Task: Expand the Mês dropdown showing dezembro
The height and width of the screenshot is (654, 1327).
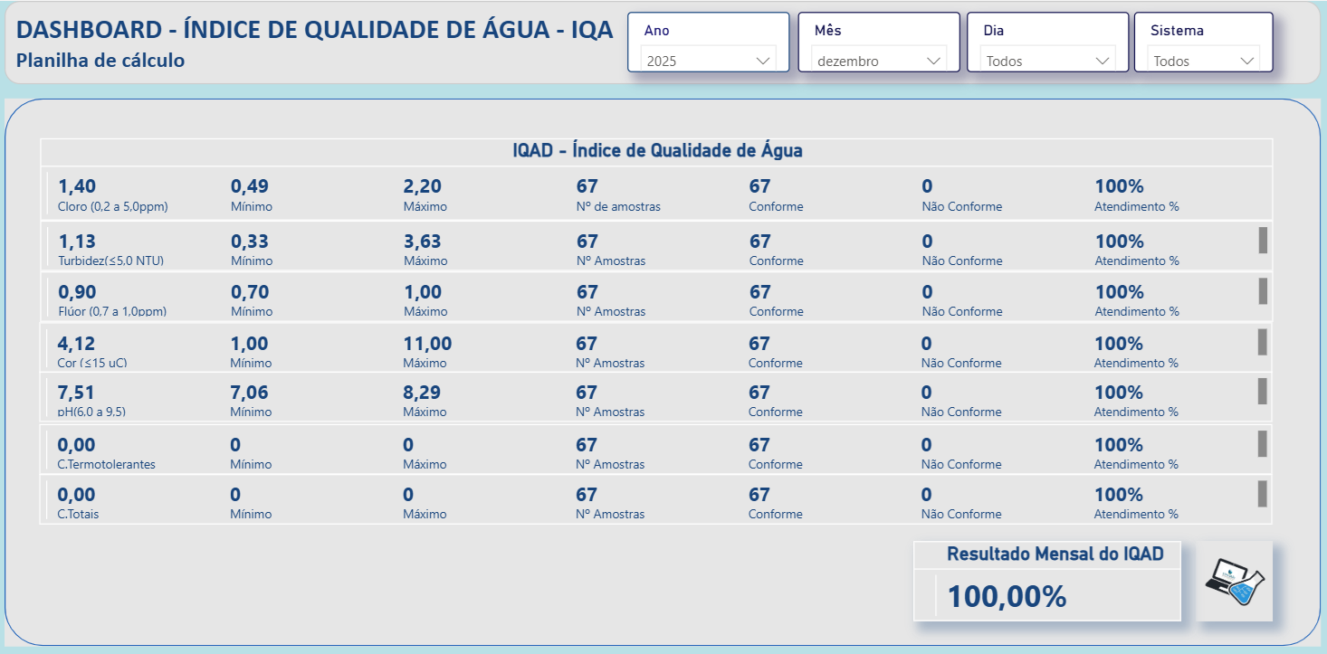Action: coord(878,61)
